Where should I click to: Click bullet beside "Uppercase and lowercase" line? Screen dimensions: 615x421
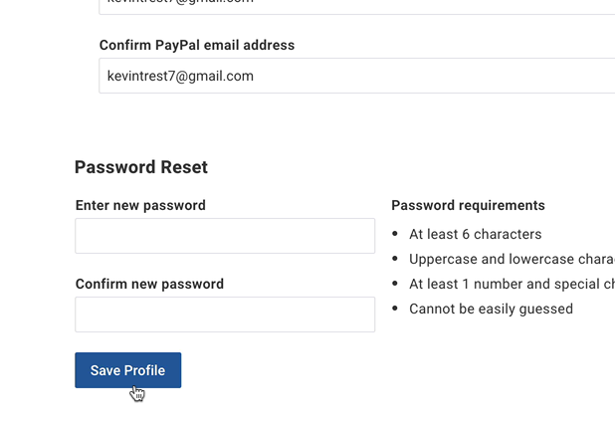[397, 260]
